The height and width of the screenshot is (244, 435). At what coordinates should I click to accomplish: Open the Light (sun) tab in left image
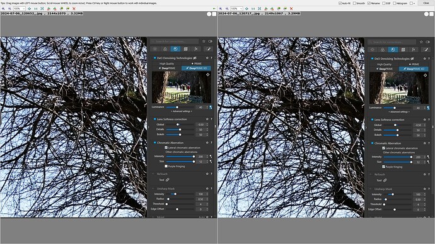(155, 49)
